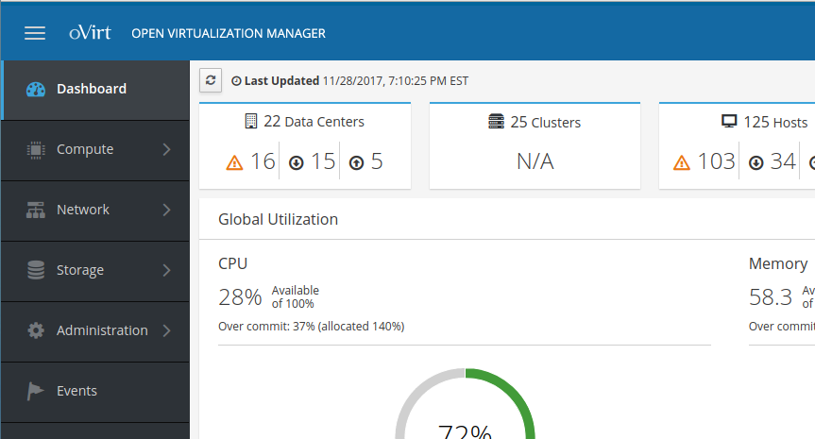Expand the Storage menu chevron
Viewport: 815px width, 439px height.
click(x=166, y=270)
